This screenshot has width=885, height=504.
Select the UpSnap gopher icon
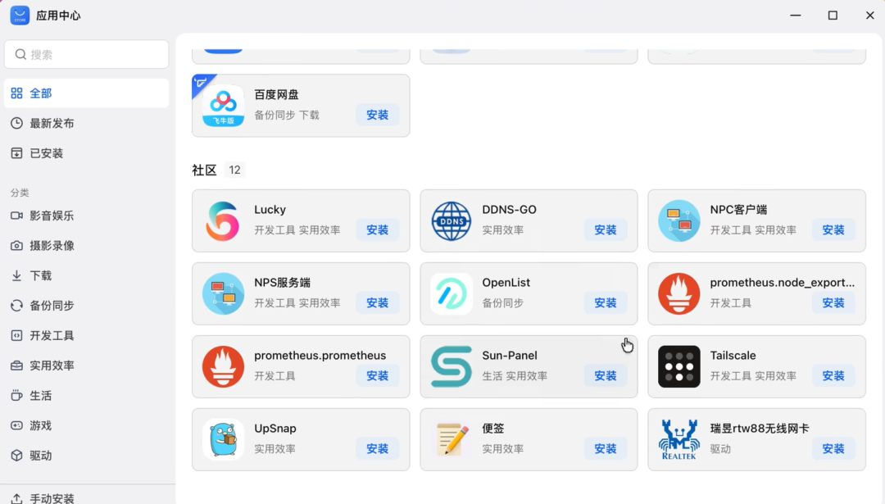[223, 439]
